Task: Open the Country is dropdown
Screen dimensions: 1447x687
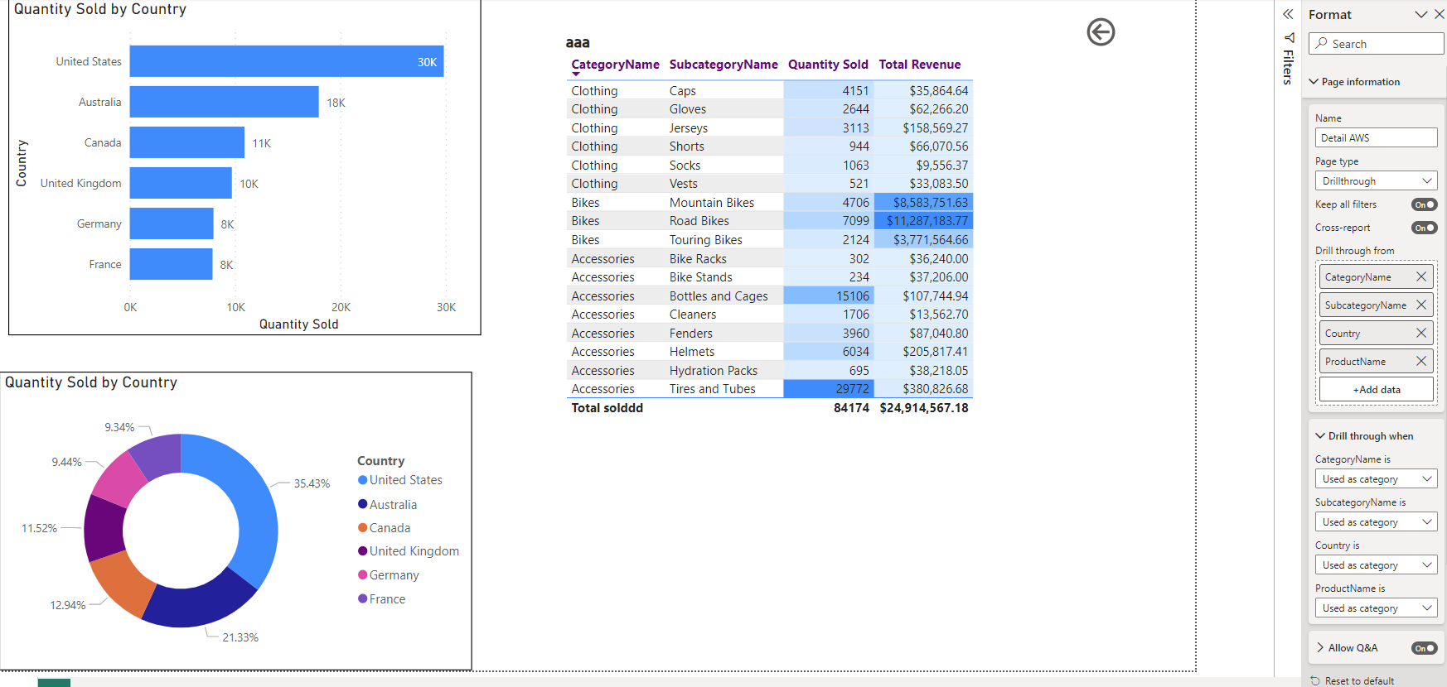Action: coord(1376,565)
